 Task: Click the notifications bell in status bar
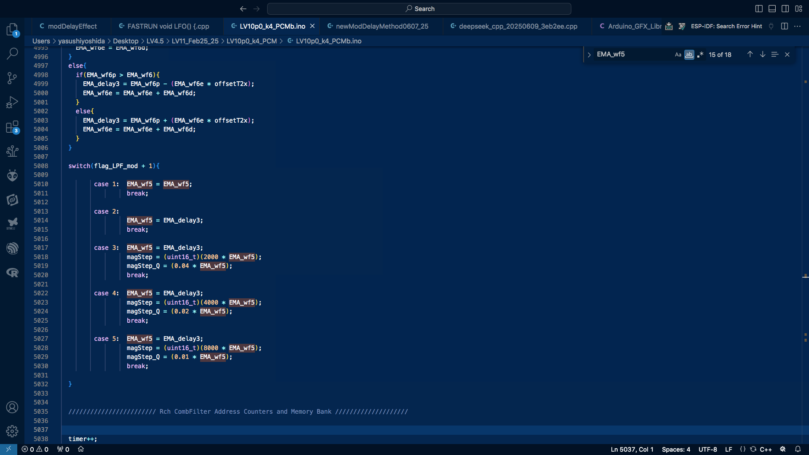point(798,449)
